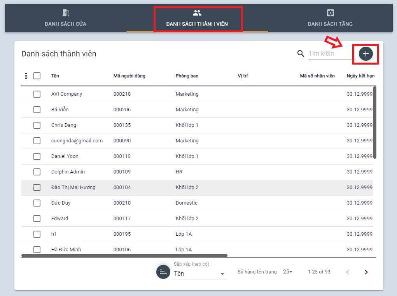Sort by the Tên column header
Viewport: 397px width, 296px height.
[x=55, y=76]
